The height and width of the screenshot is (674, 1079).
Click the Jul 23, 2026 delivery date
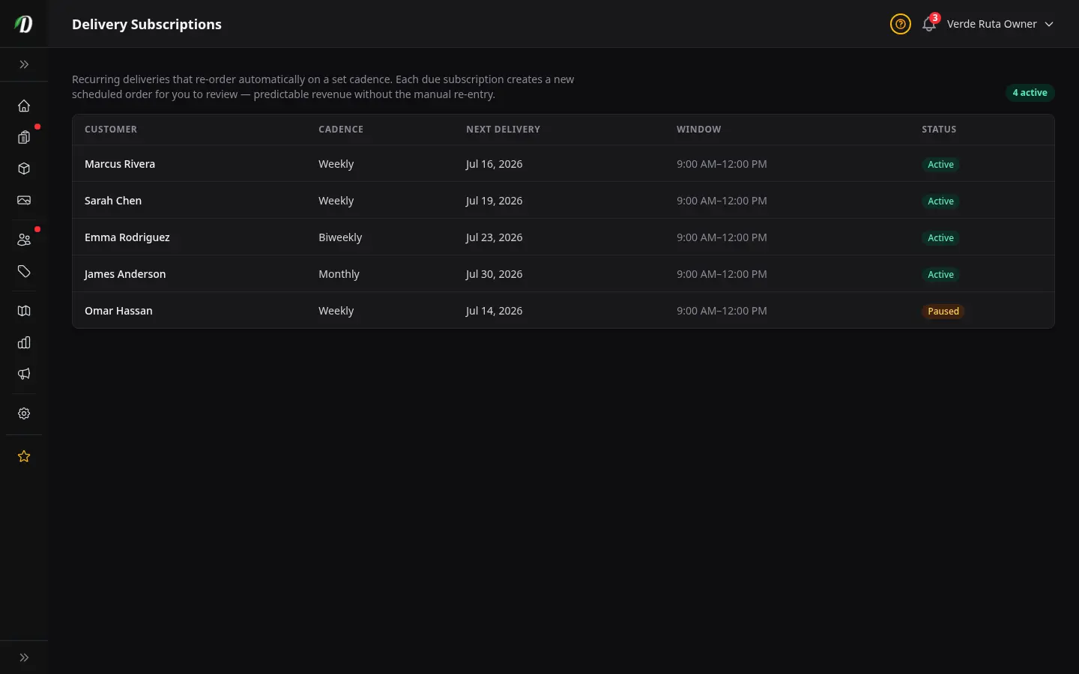[494, 237]
